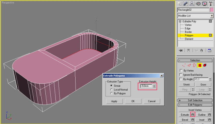Select the Element sub-object cube icon
Screen dimensions: 215x124
[x=205, y=65]
